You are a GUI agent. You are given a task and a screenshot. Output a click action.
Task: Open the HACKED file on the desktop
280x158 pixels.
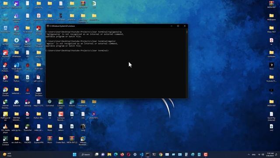(x=28, y=140)
